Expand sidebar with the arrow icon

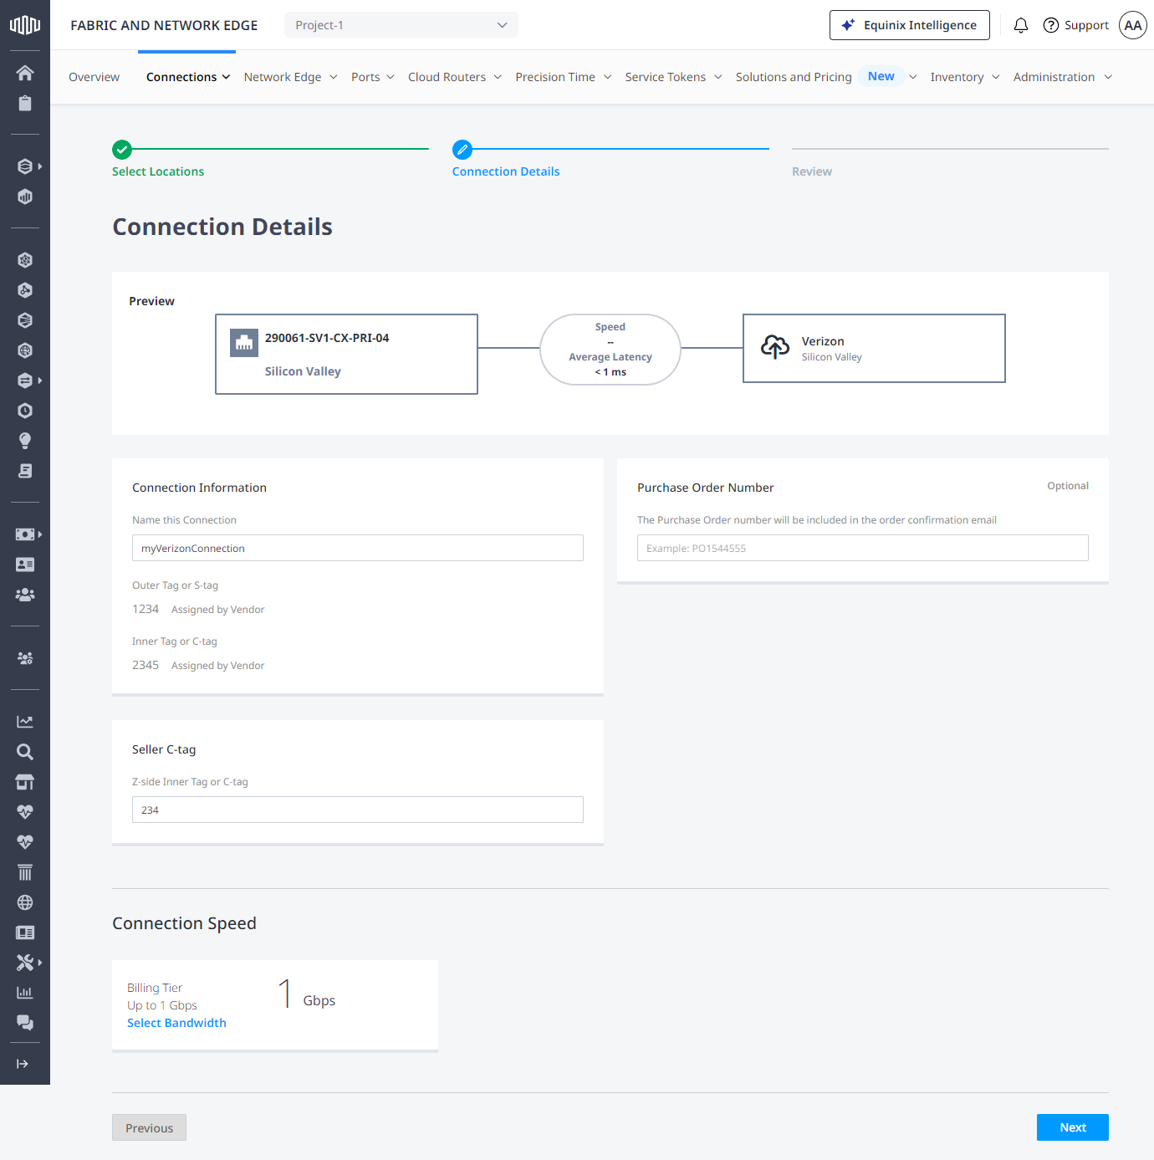(23, 1064)
